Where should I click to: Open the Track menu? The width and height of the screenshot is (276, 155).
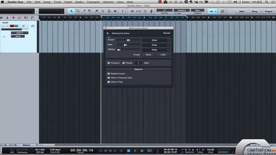click(x=57, y=2)
